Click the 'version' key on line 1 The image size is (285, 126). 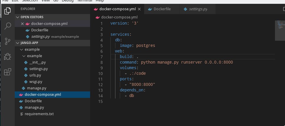point(119,23)
